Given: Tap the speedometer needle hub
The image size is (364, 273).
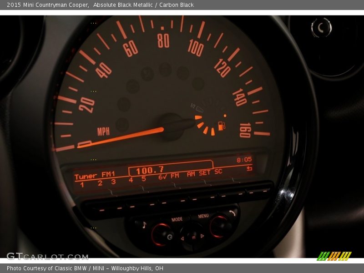Looking at the screenshot, I should (x=172, y=127).
